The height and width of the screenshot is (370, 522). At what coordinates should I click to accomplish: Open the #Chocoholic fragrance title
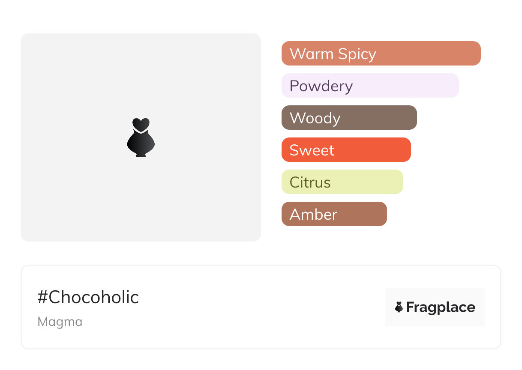click(x=88, y=297)
